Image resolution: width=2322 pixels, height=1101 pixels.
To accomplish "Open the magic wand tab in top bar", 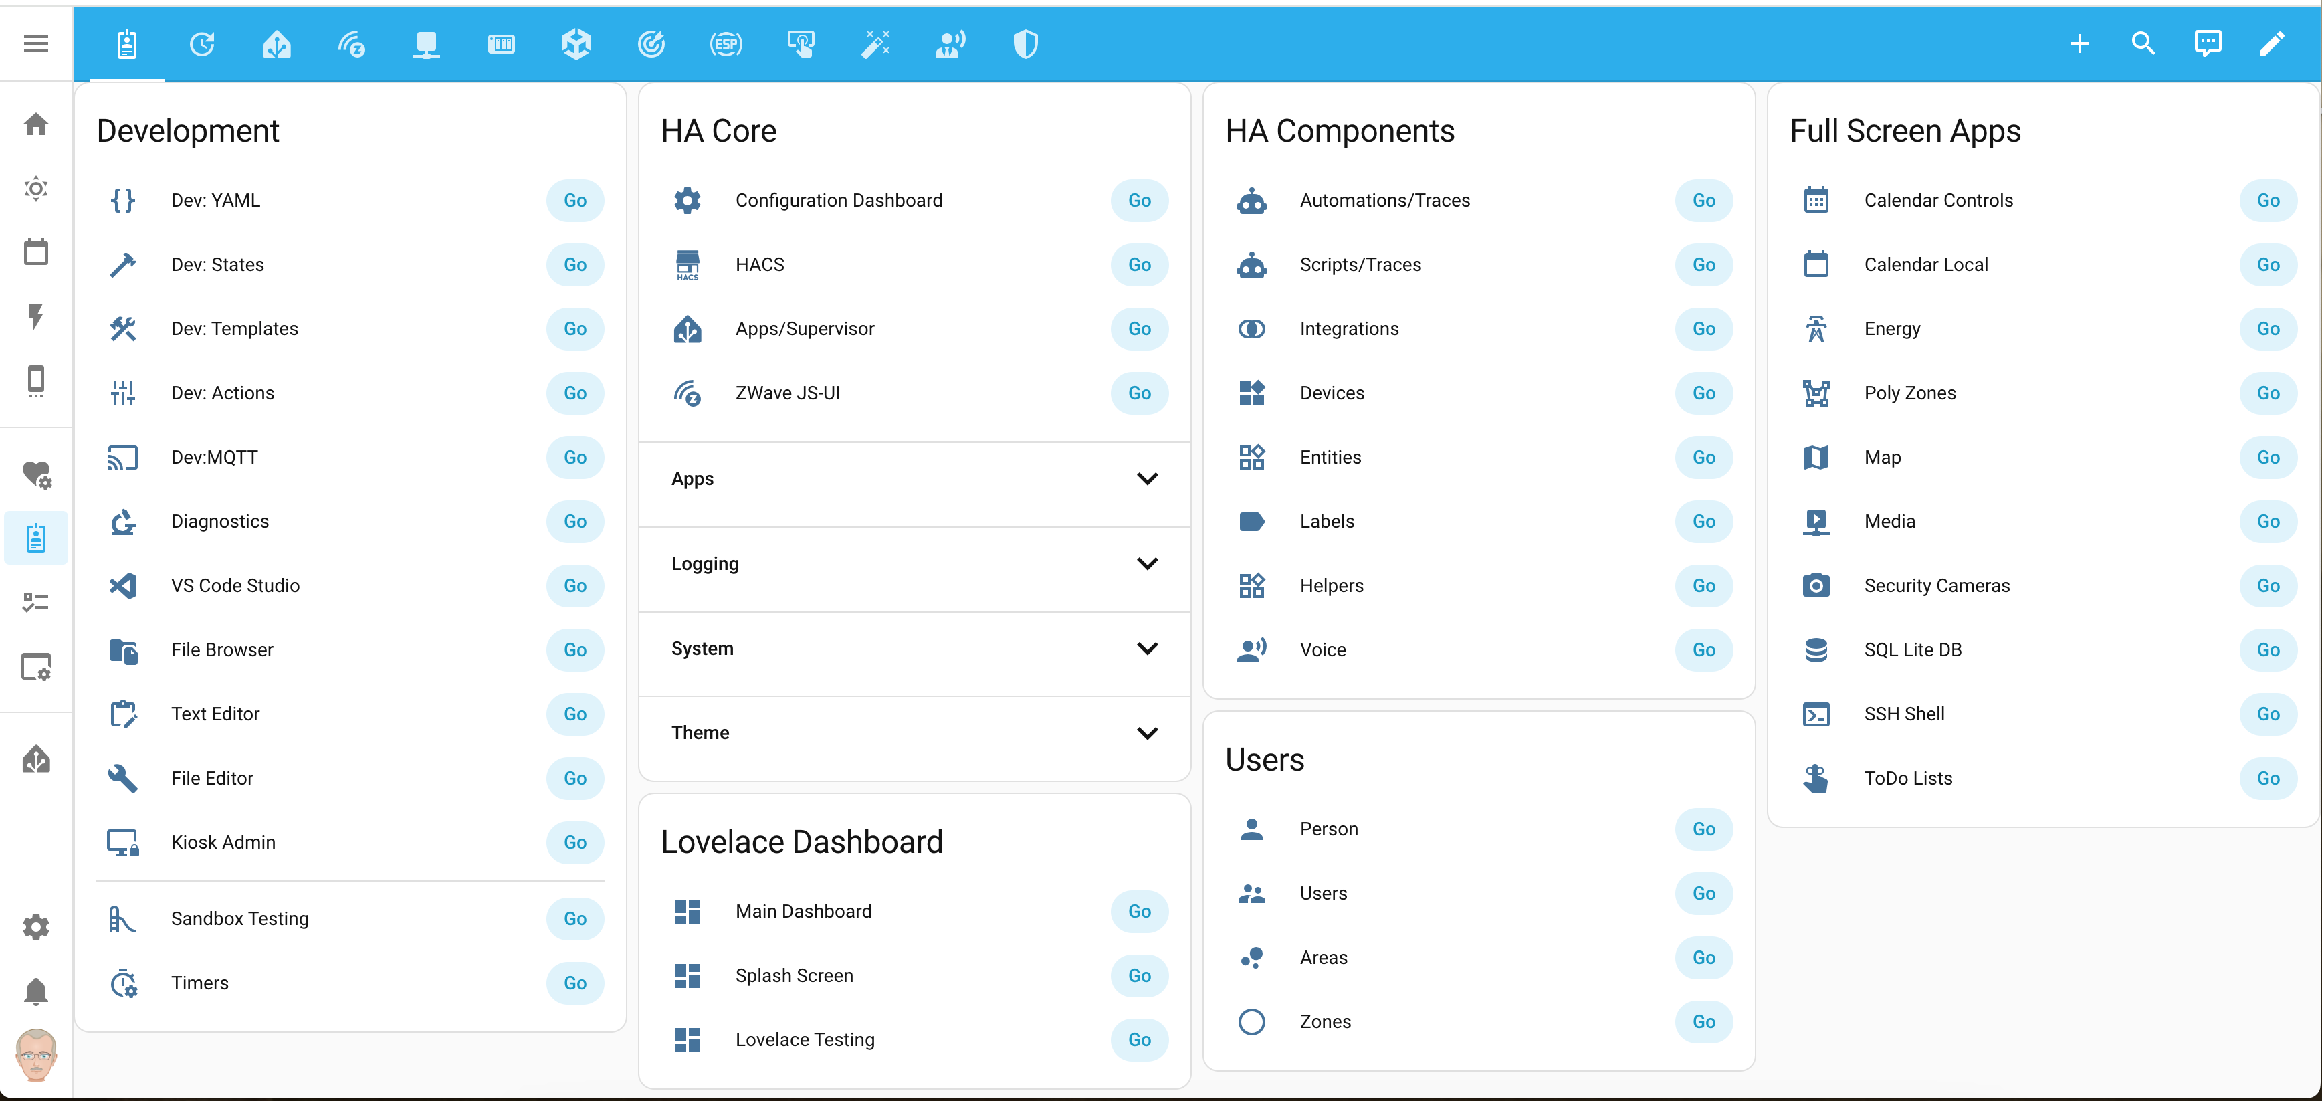I will (876, 43).
